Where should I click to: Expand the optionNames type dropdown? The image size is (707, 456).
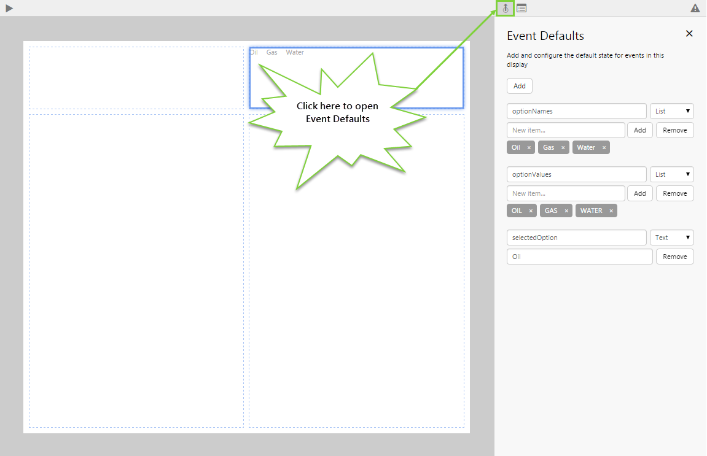[x=672, y=111]
